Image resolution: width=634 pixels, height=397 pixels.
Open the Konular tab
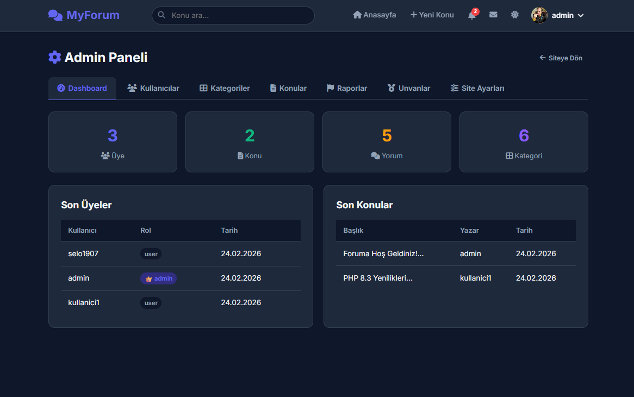pyautogui.click(x=288, y=88)
